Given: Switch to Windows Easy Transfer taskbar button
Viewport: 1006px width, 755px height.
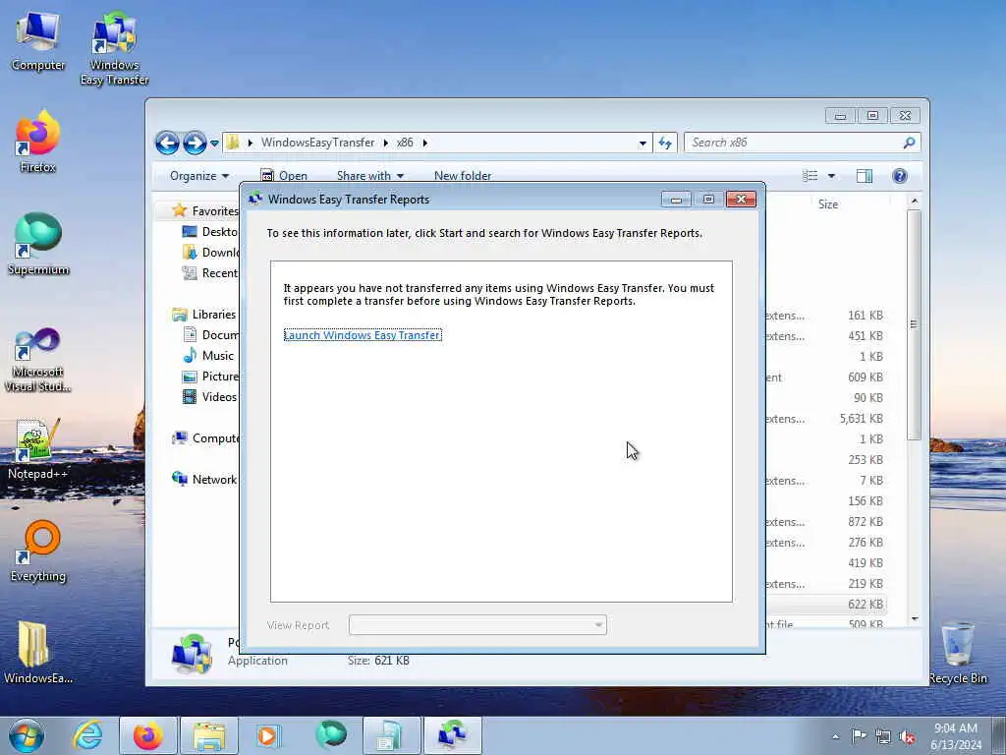Looking at the screenshot, I should [x=452, y=735].
